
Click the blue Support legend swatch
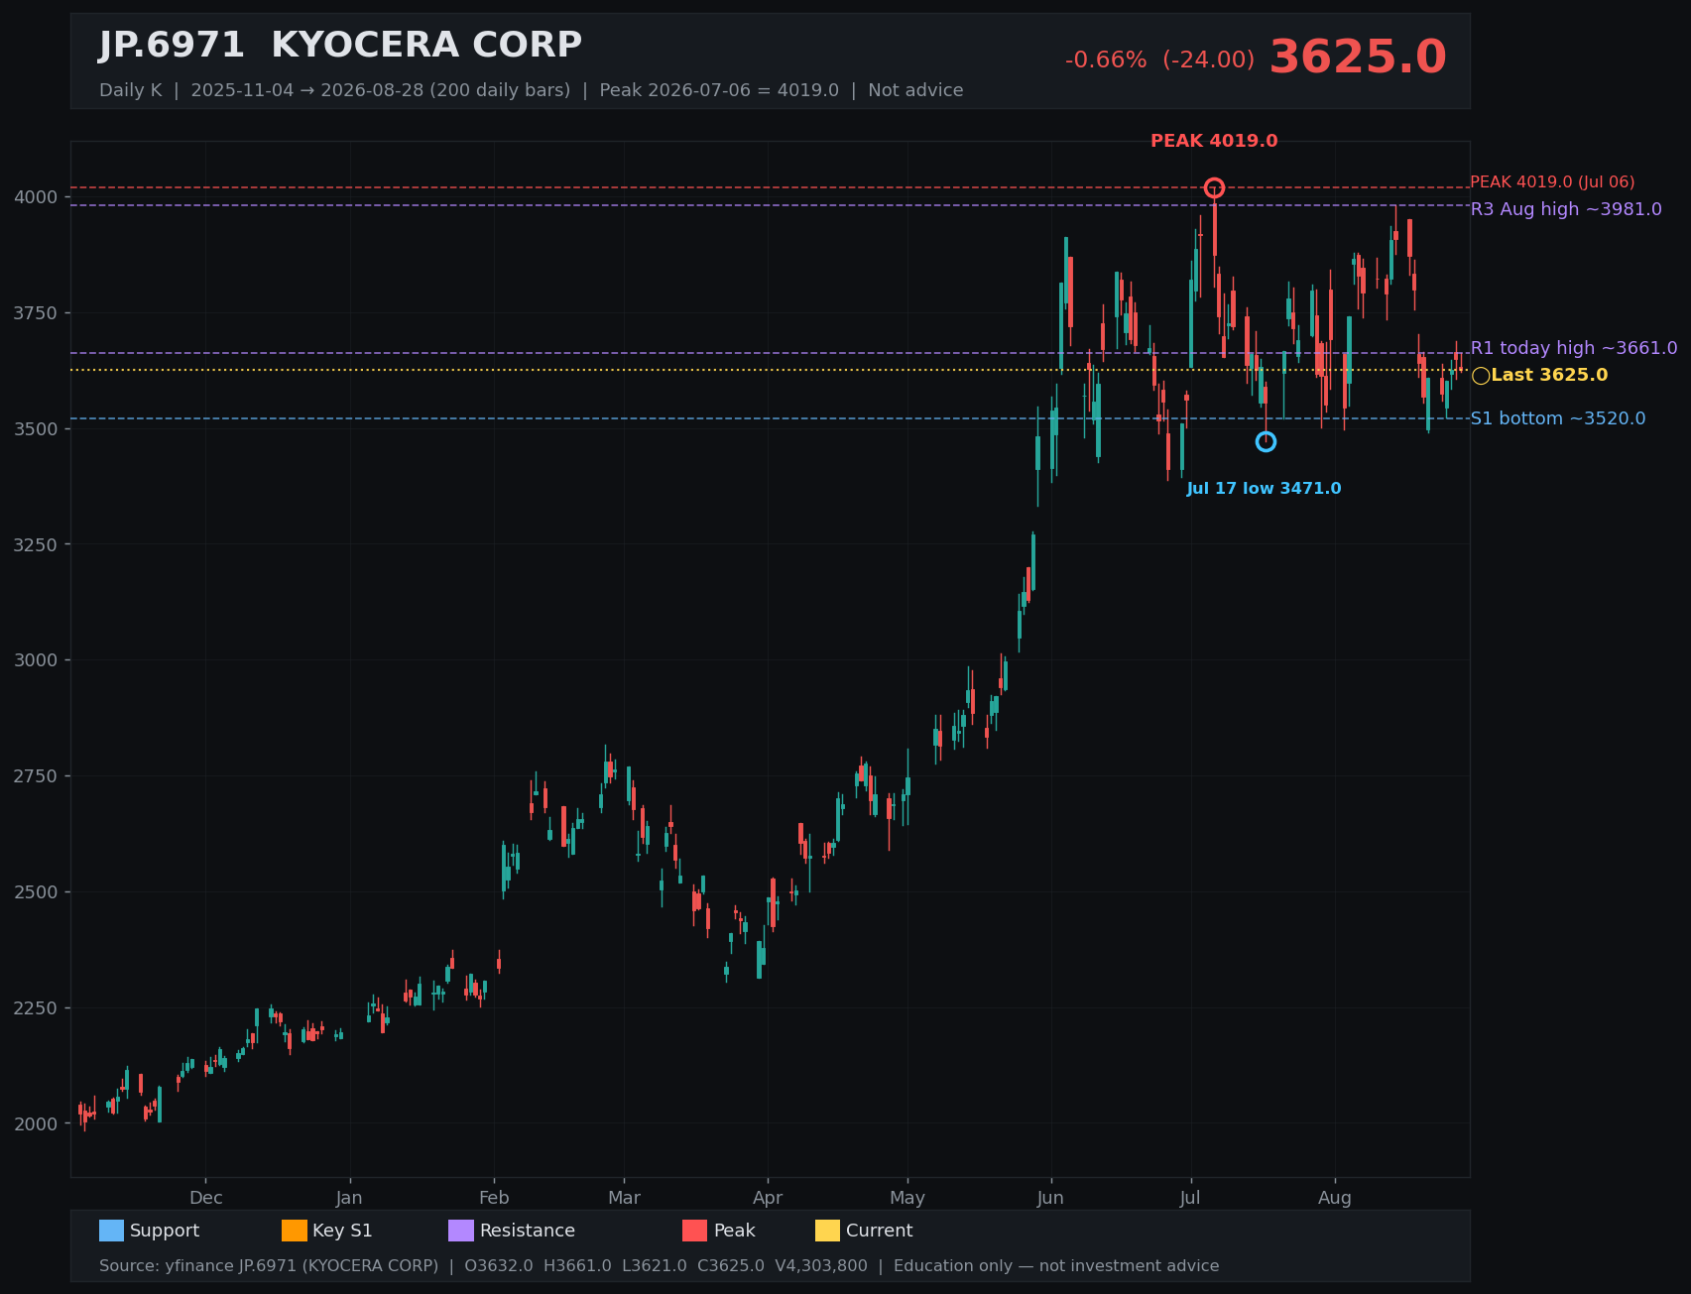[111, 1231]
